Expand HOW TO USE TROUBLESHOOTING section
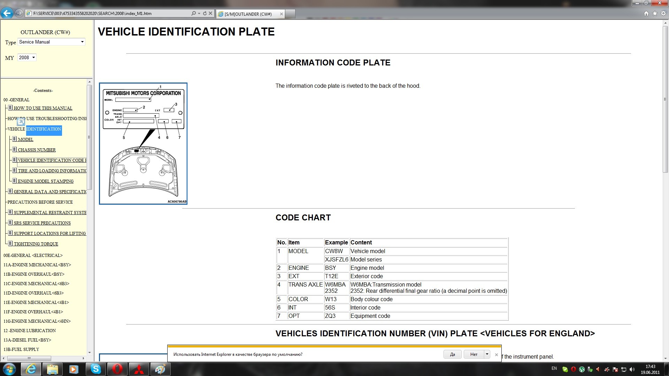The image size is (669, 376). tap(47, 119)
